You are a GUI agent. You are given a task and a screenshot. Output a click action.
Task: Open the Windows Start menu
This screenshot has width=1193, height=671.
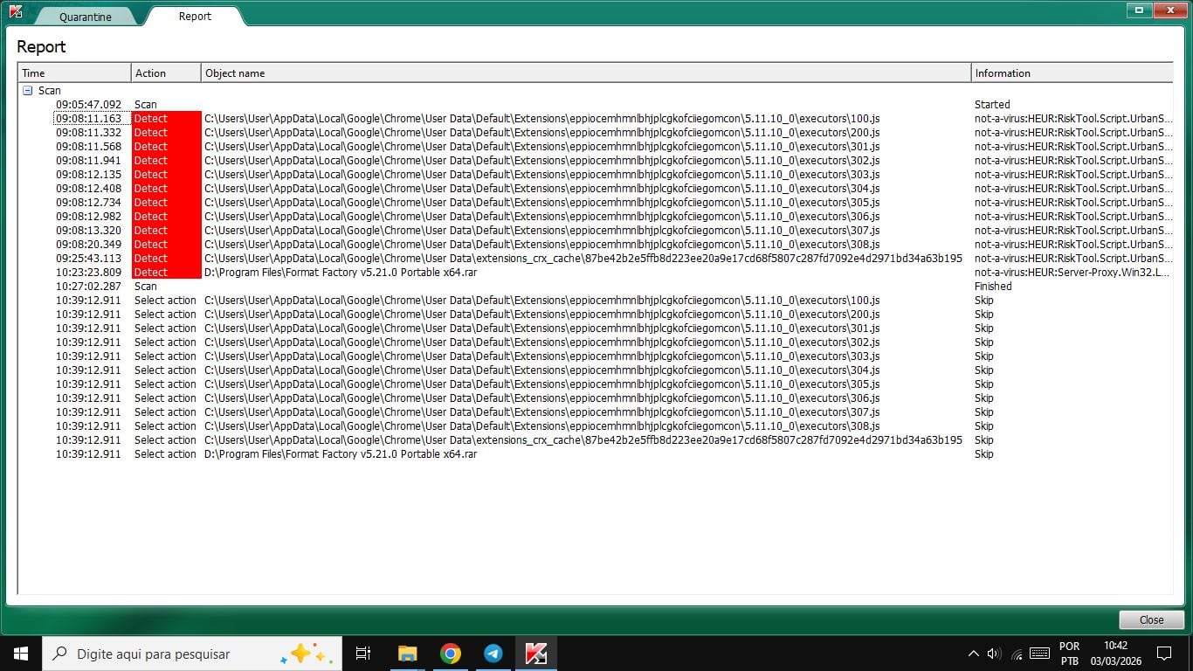coord(20,654)
